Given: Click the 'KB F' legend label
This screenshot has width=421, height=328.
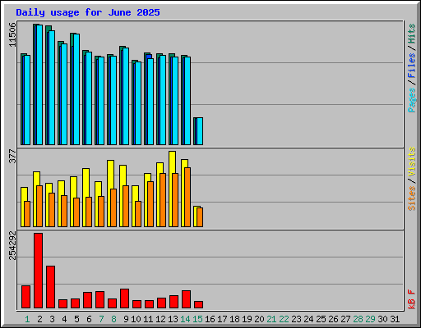Looking at the screenshot, I should point(412,299).
